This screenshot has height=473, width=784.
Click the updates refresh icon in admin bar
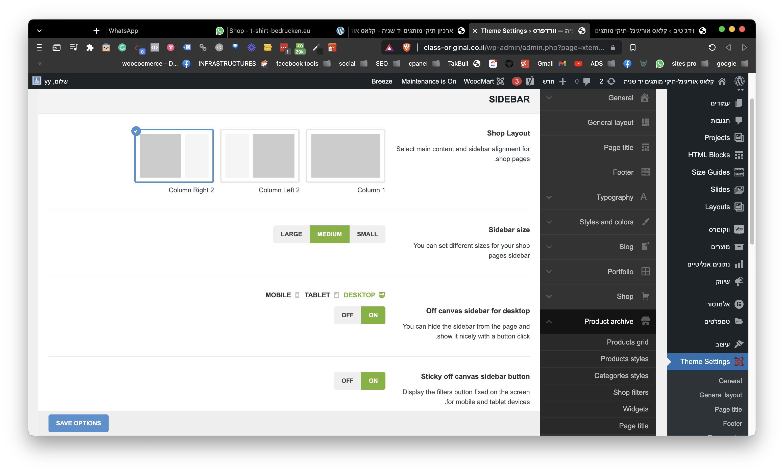tap(611, 81)
